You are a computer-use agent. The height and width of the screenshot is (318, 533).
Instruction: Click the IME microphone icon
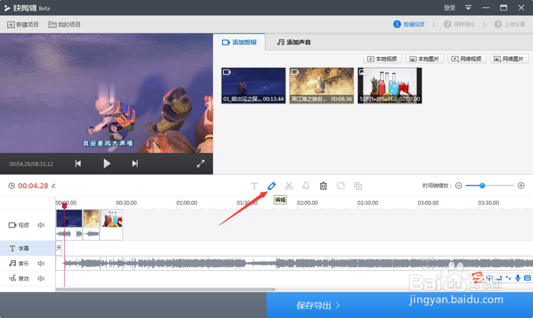[518, 278]
